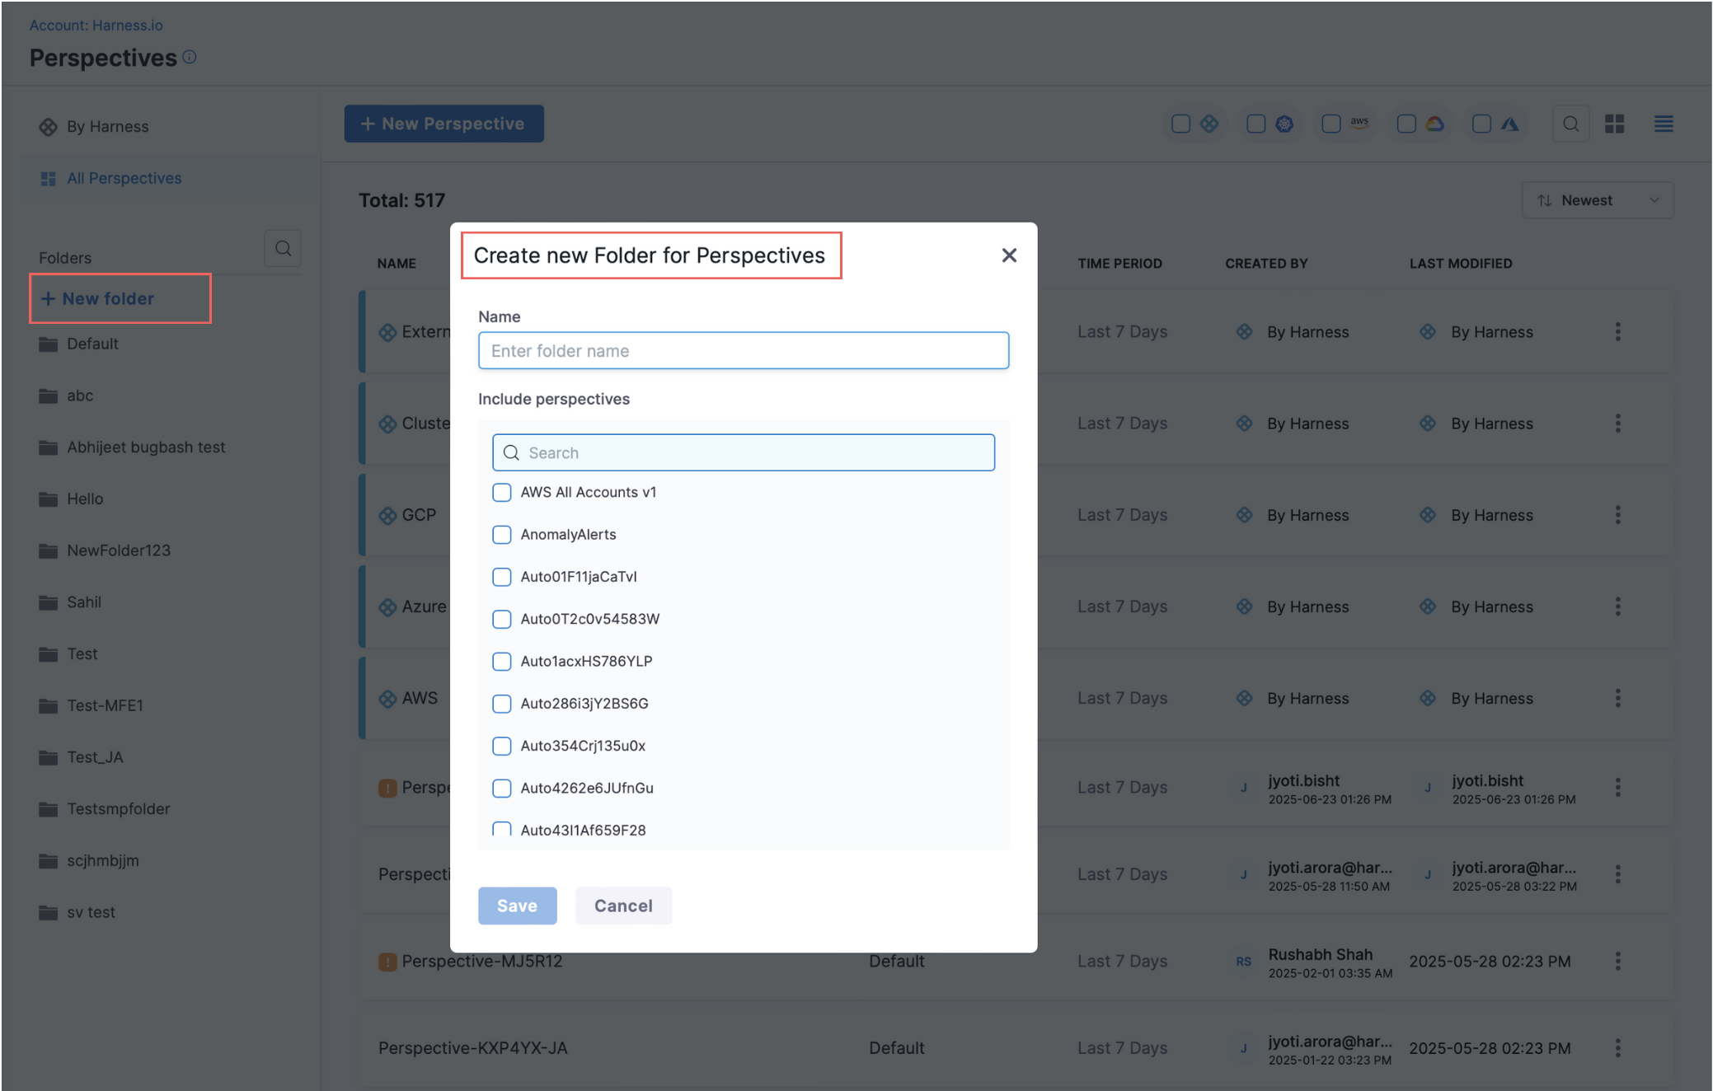Check AWS All Accounts v1 perspective
This screenshot has height=1091, width=1713.
pyautogui.click(x=501, y=492)
